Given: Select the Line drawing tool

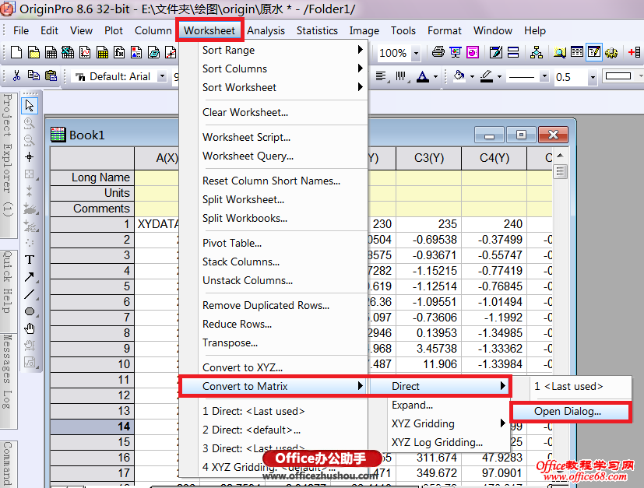Looking at the screenshot, I should tap(30, 294).
